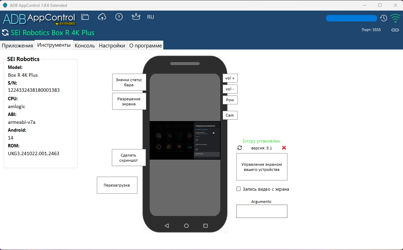Click the cloud upload icon

(102, 17)
